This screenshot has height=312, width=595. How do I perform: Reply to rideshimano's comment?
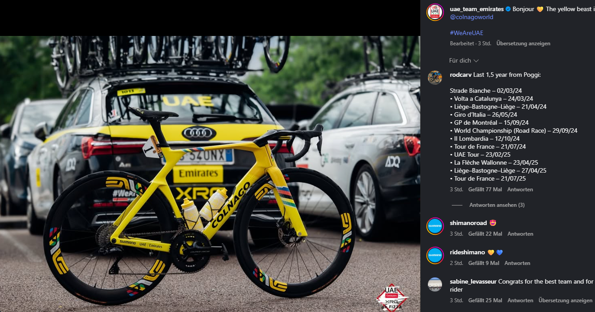[517, 263]
